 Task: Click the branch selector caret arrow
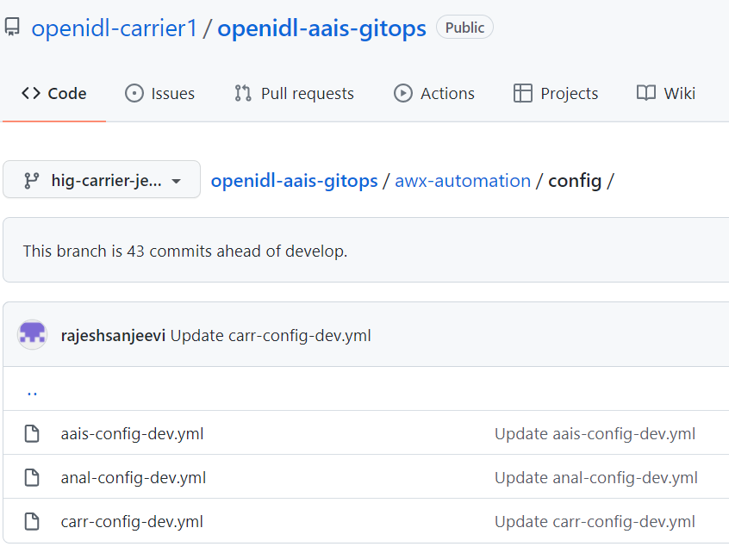click(176, 181)
